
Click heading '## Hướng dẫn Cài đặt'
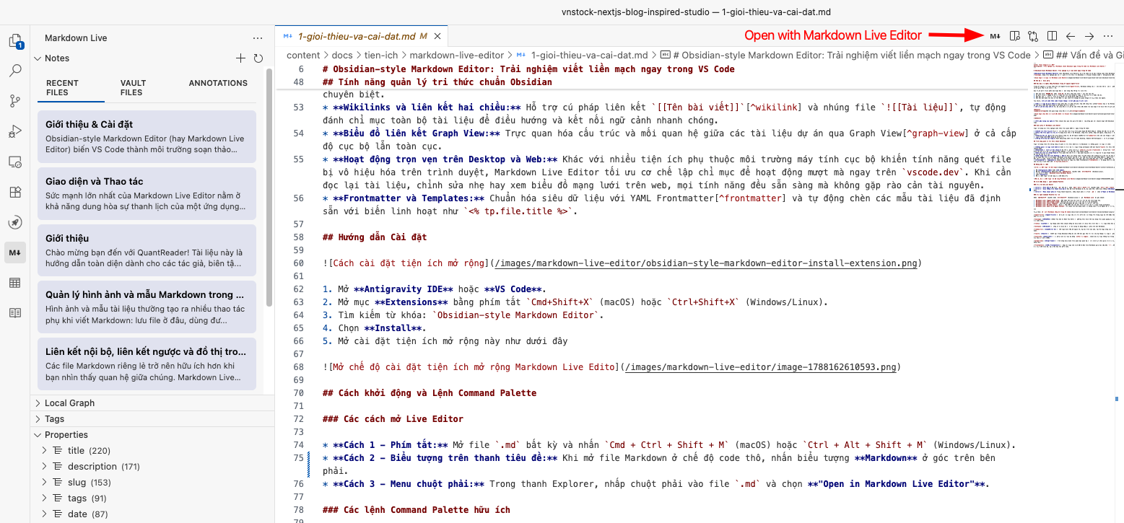coord(375,237)
